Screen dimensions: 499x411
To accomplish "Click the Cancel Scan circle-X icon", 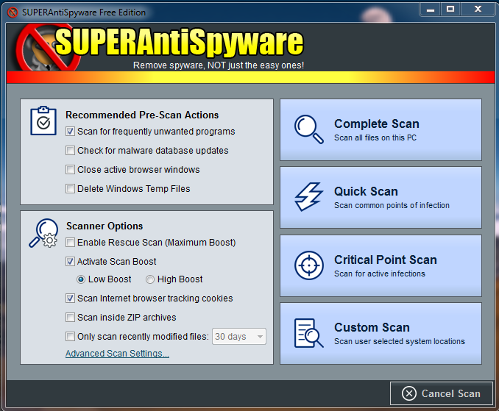I will pyautogui.click(x=409, y=393).
